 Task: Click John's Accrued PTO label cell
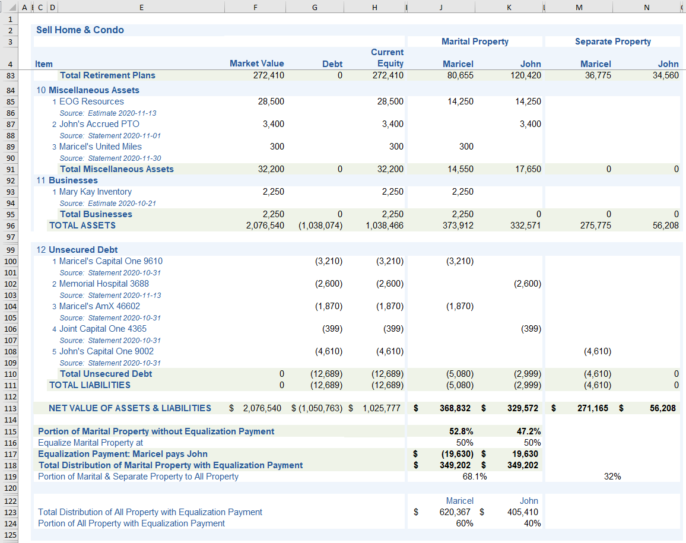(99, 124)
